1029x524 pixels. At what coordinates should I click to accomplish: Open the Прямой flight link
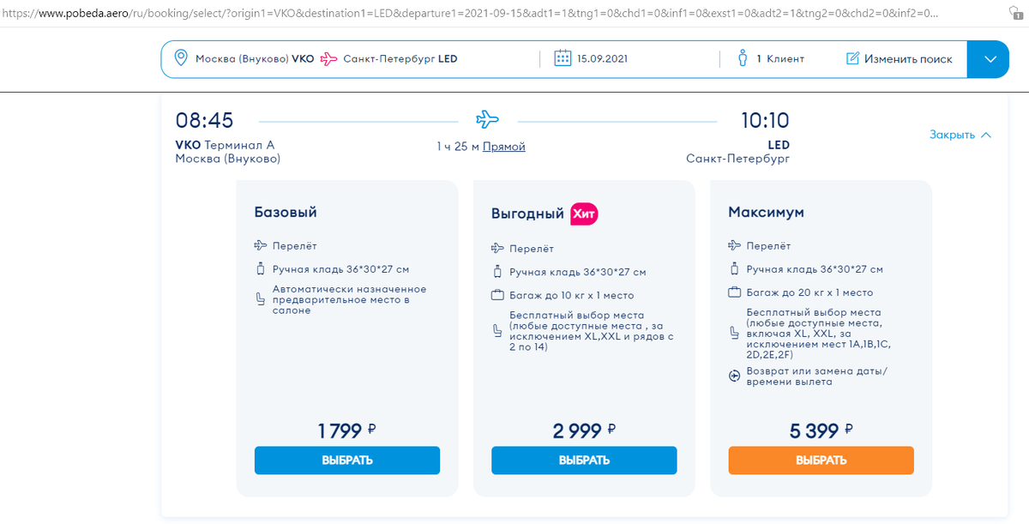pos(503,147)
